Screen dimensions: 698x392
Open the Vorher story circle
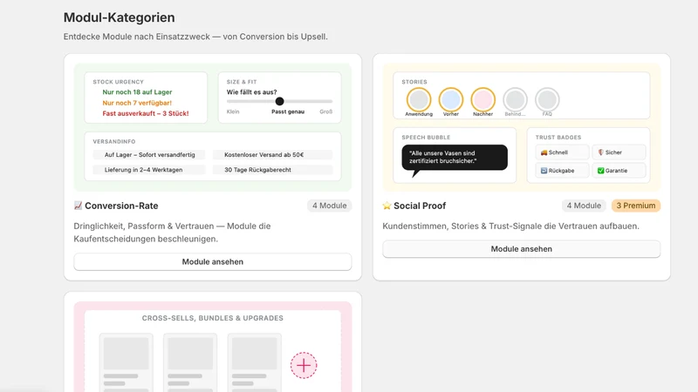451,99
